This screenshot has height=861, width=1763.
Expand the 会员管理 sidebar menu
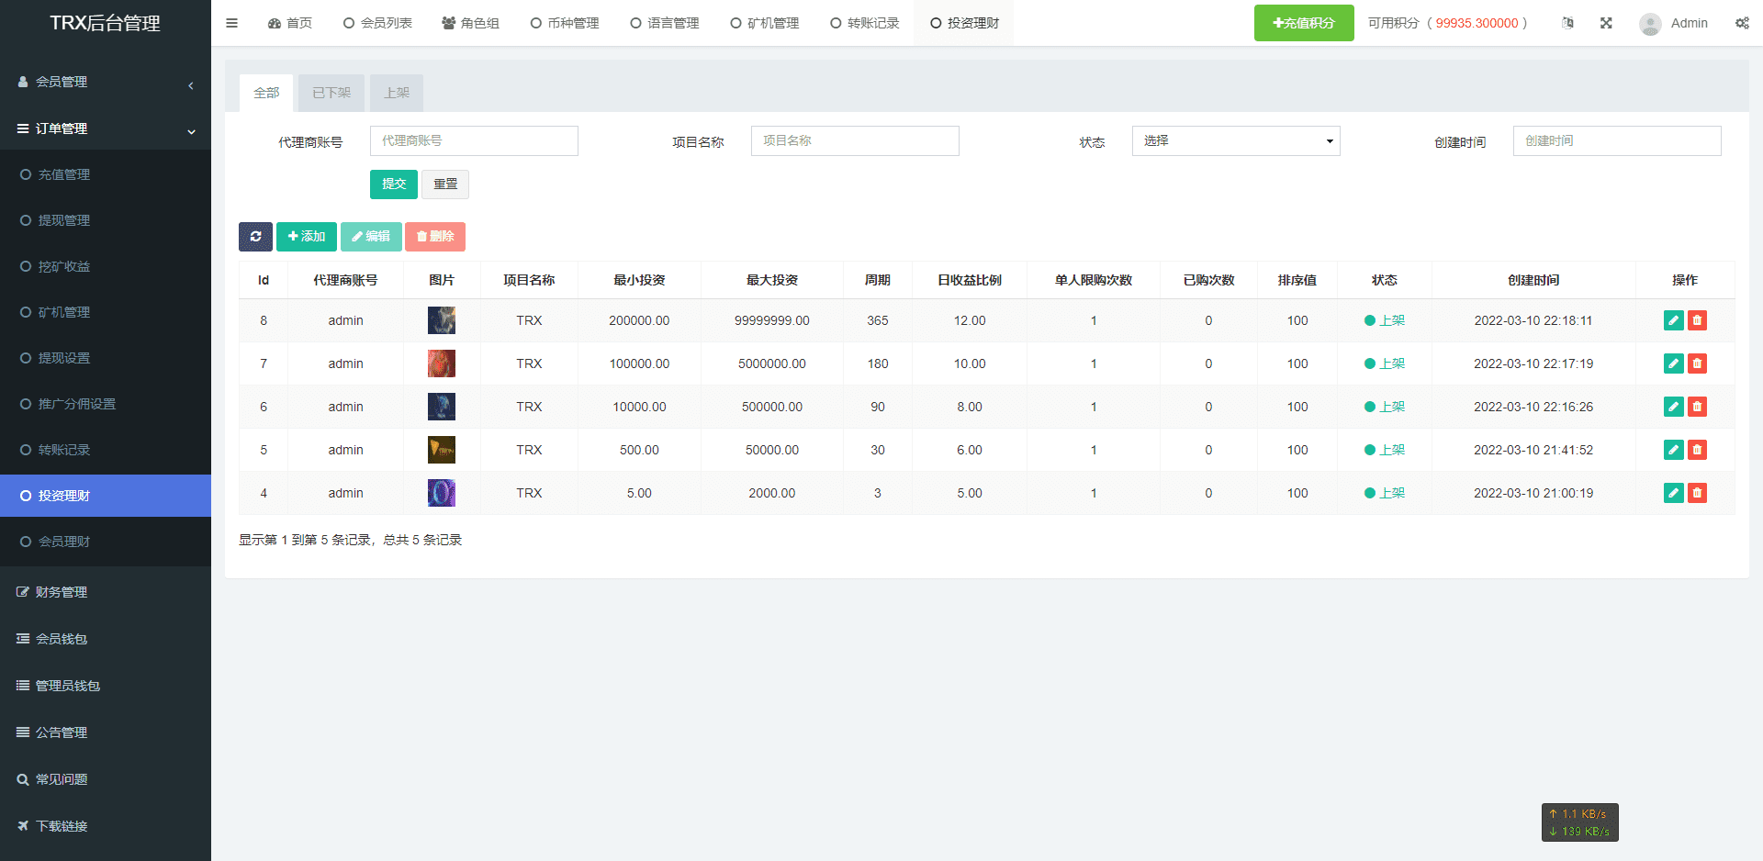(x=106, y=83)
